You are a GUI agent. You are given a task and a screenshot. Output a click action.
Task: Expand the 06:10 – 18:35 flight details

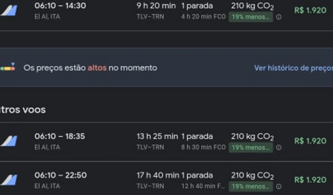[60, 136]
